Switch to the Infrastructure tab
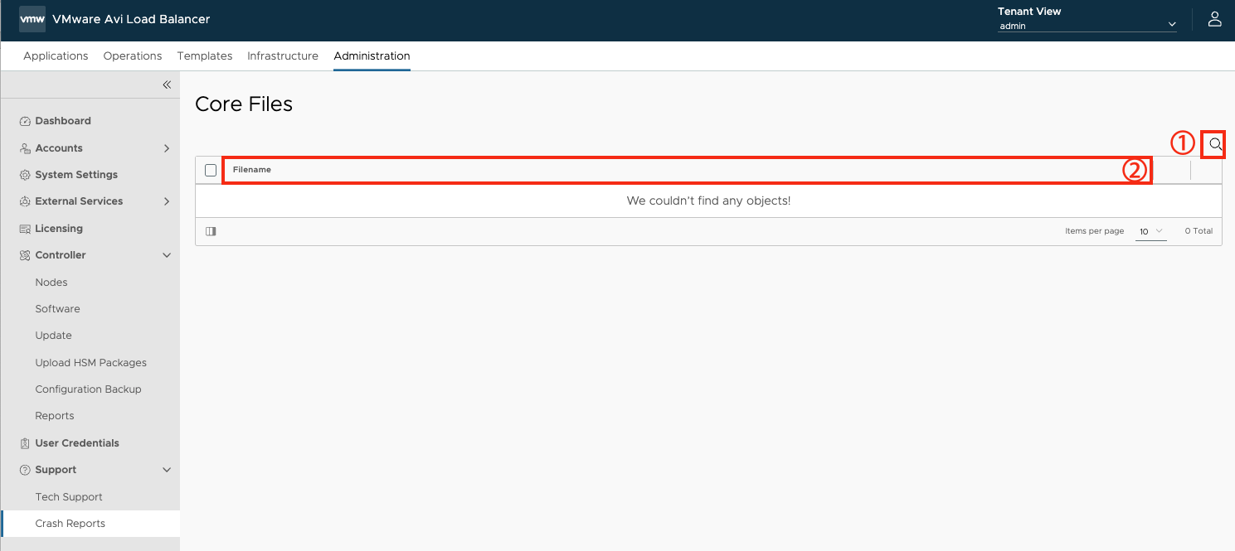Image resolution: width=1235 pixels, height=551 pixels. [283, 56]
